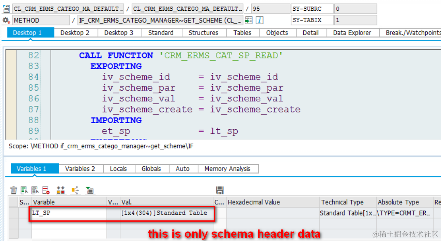Open the Objects tab
Viewport: 441px width, 241px height.
pyautogui.click(x=277, y=33)
